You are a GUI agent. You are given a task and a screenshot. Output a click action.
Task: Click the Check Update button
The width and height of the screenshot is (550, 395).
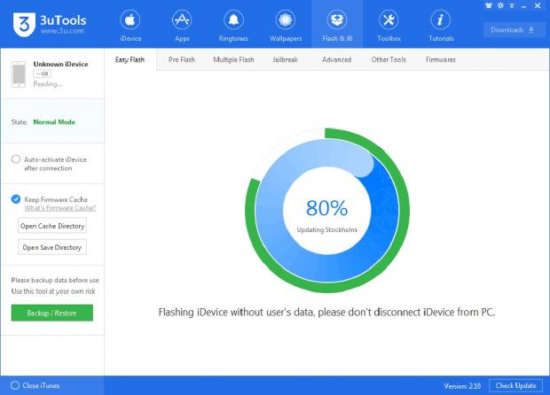(515, 385)
